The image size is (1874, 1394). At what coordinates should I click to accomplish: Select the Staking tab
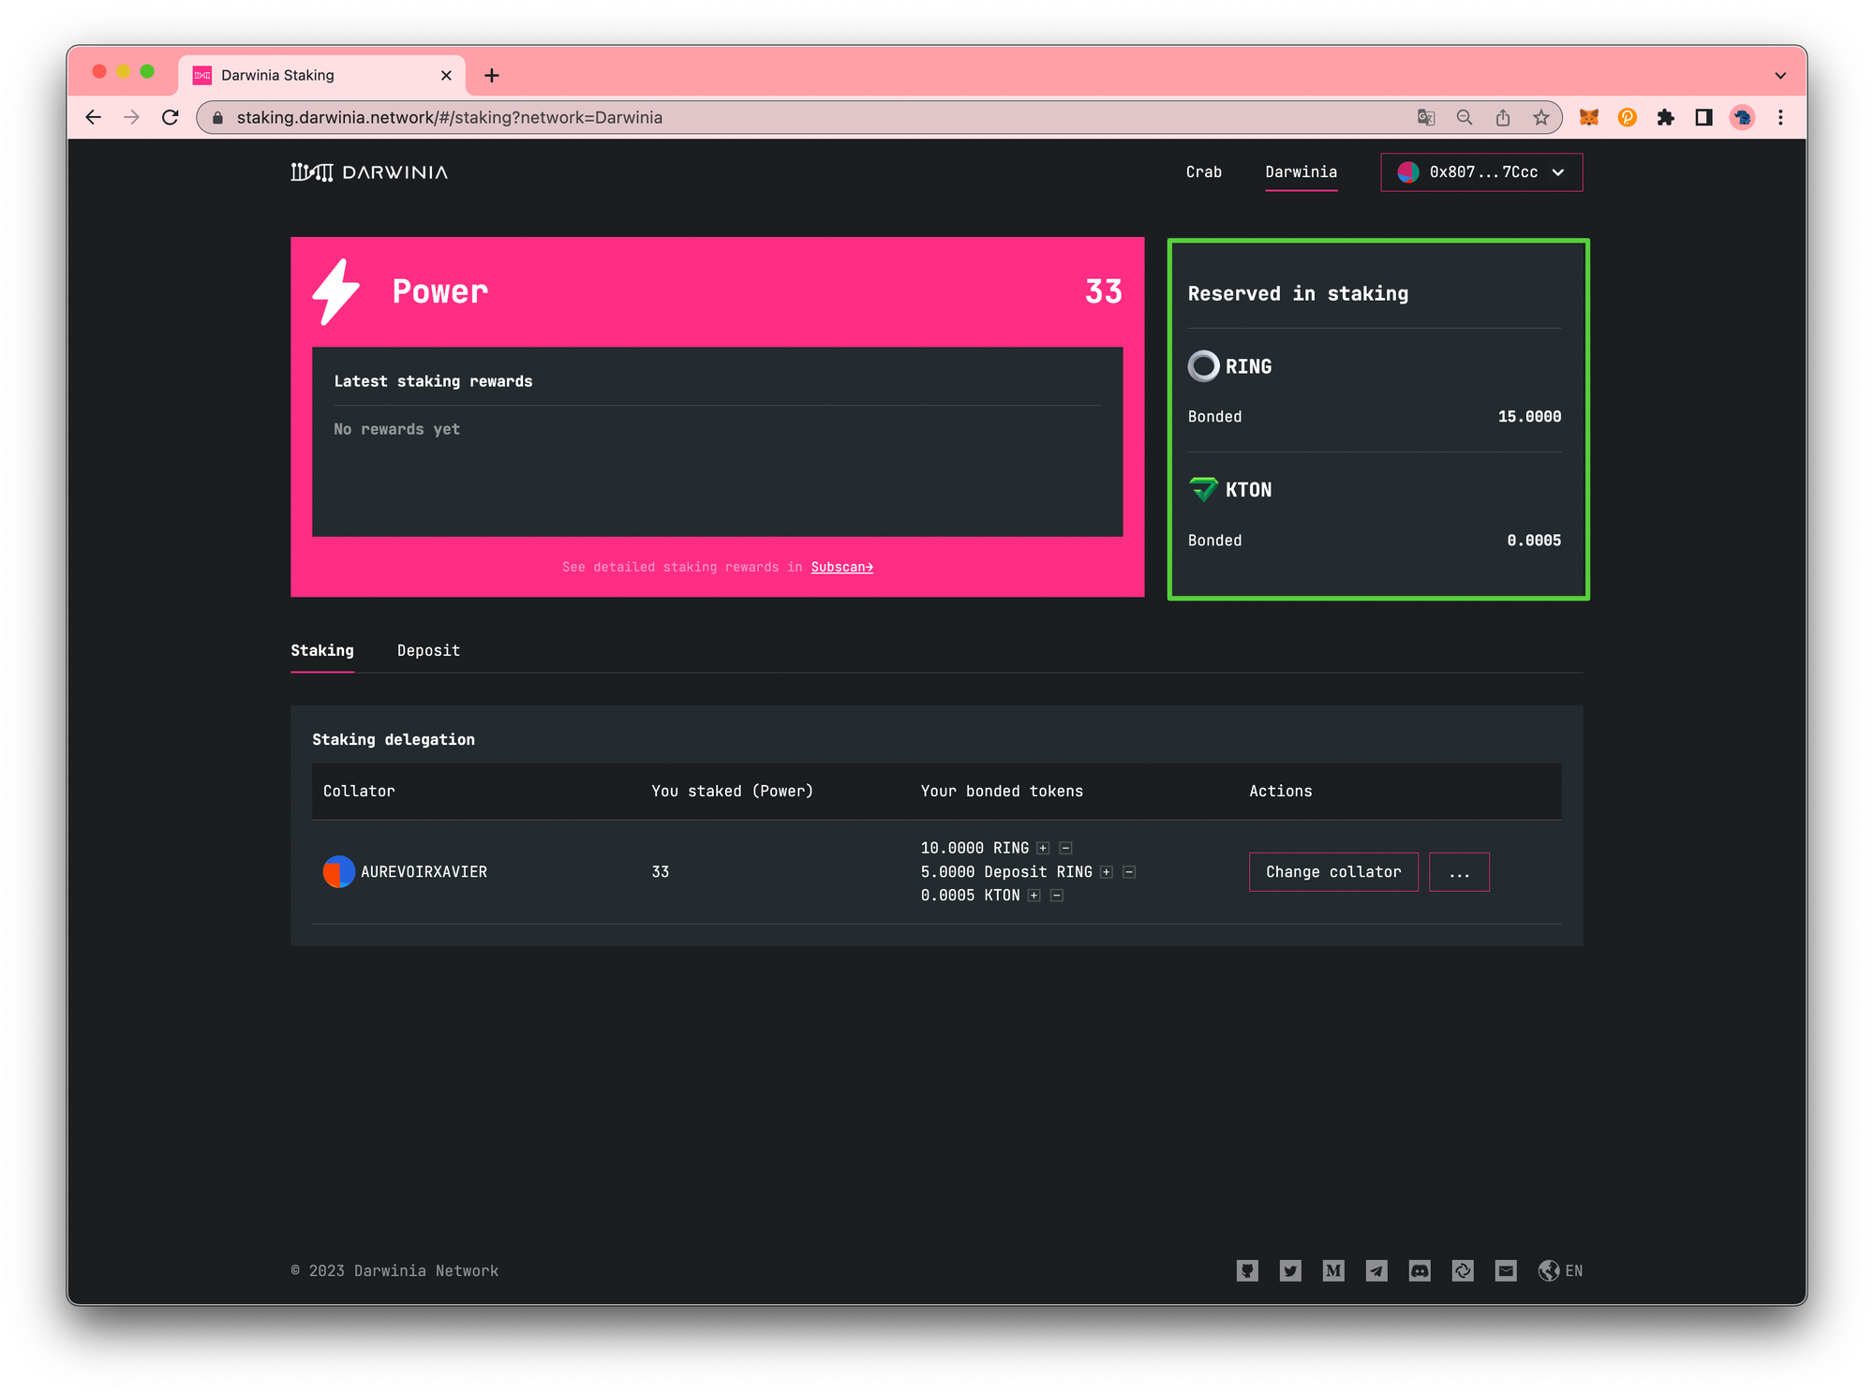pos(320,650)
